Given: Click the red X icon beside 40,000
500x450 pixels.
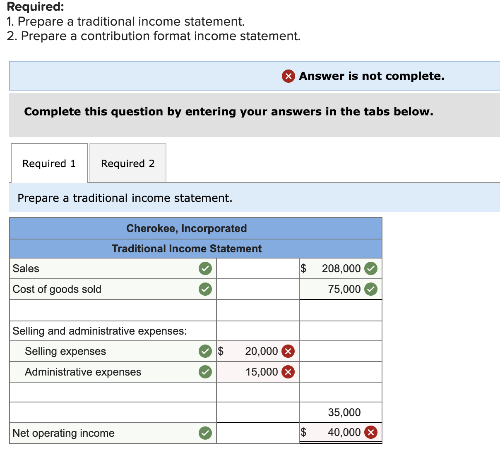Looking at the screenshot, I should 371,432.
